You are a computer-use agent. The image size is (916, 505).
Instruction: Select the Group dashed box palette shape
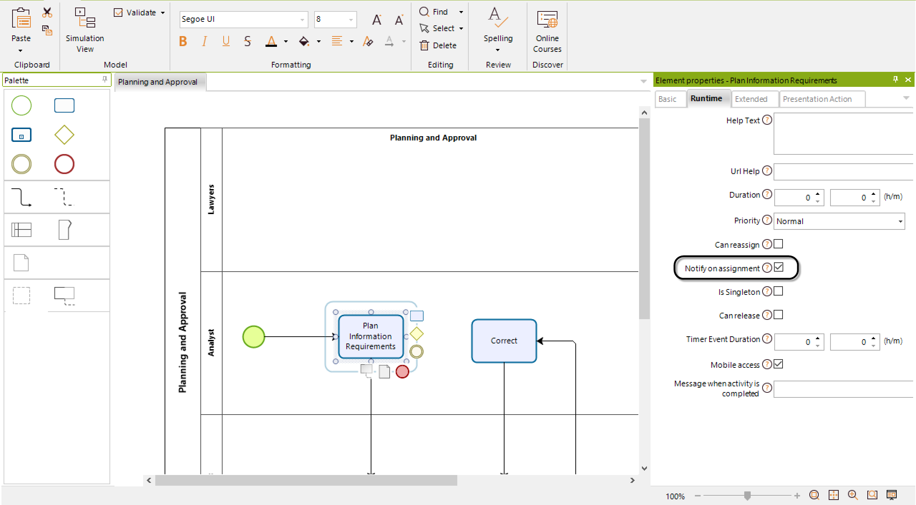(21, 296)
